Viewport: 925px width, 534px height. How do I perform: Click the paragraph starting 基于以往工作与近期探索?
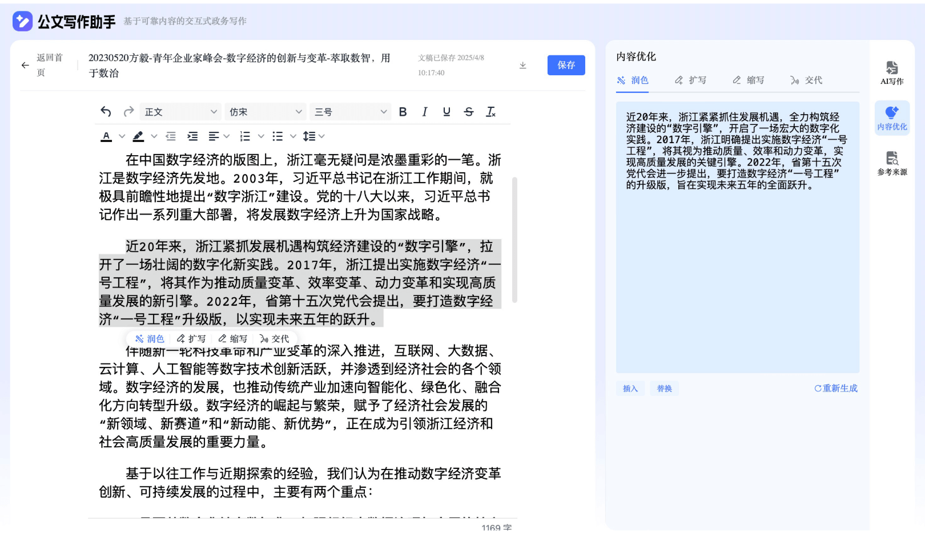tap(300, 483)
